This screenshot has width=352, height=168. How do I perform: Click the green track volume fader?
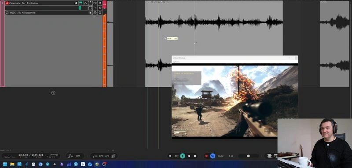tap(80, 8)
